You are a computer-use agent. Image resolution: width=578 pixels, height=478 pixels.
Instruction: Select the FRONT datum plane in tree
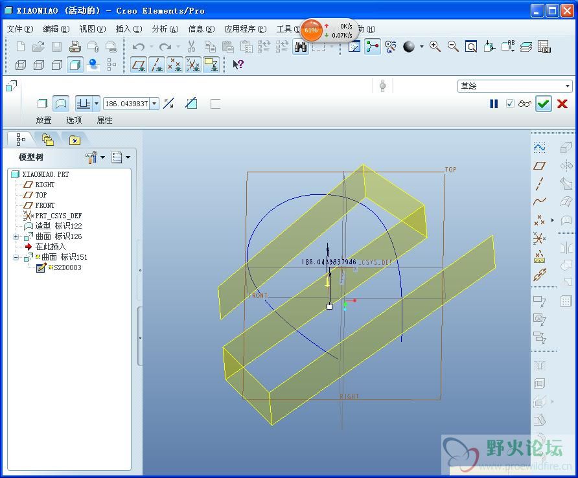(39, 205)
